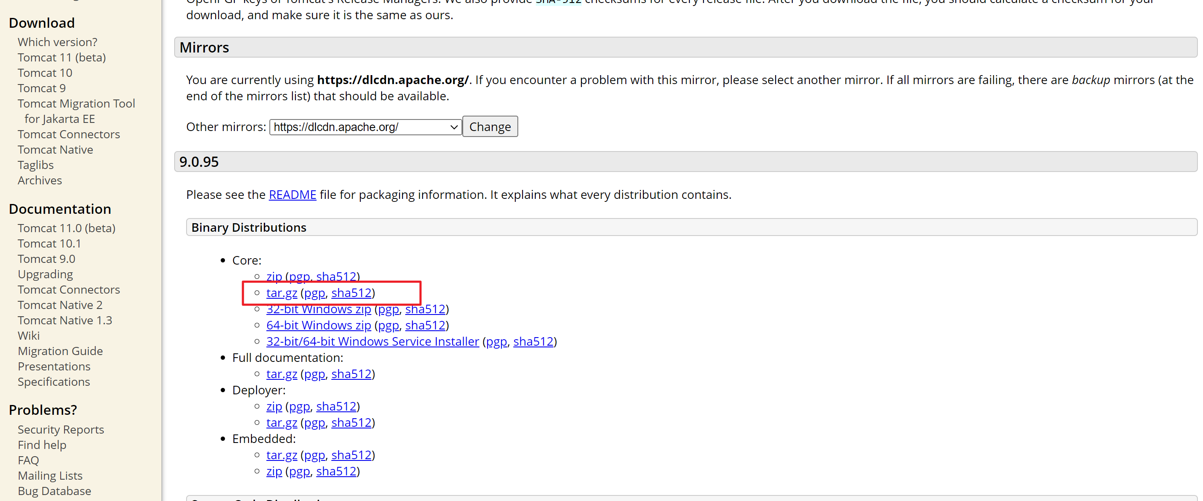Image resolution: width=1203 pixels, height=501 pixels.
Task: Click the 64-bit Windows zip link
Action: tap(318, 325)
